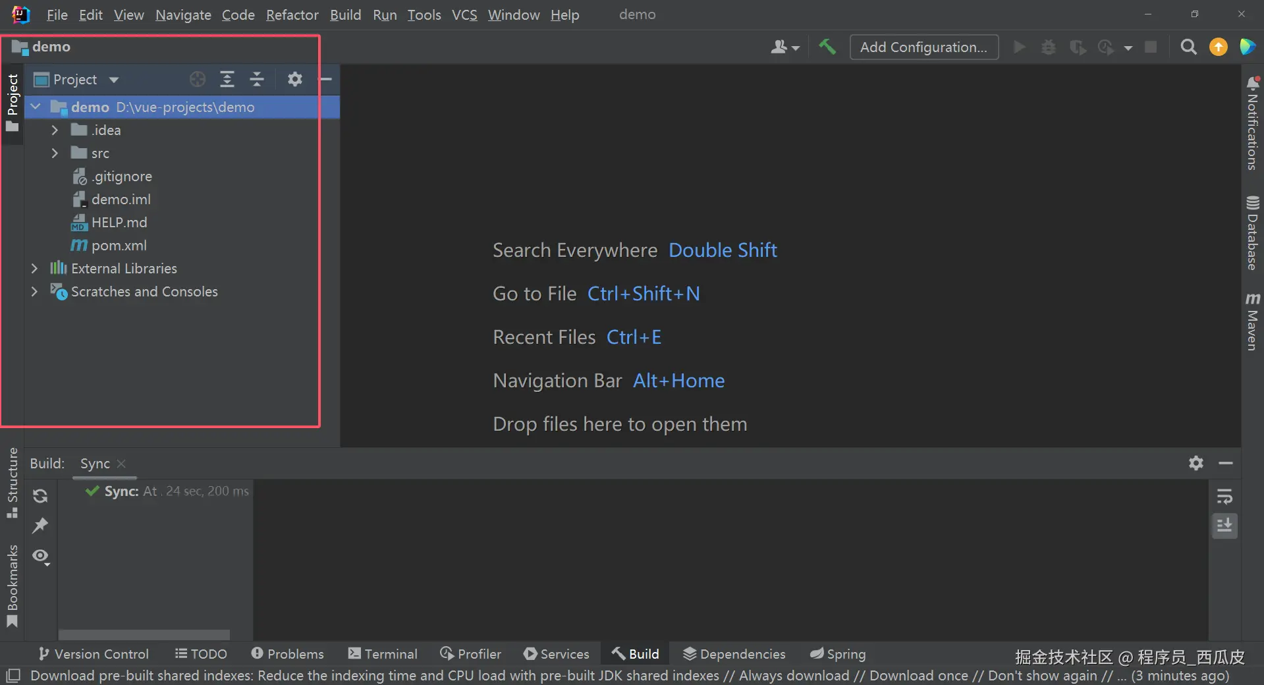The height and width of the screenshot is (685, 1264).
Task: Close the Sync tab in Build panel
Action: point(121,464)
